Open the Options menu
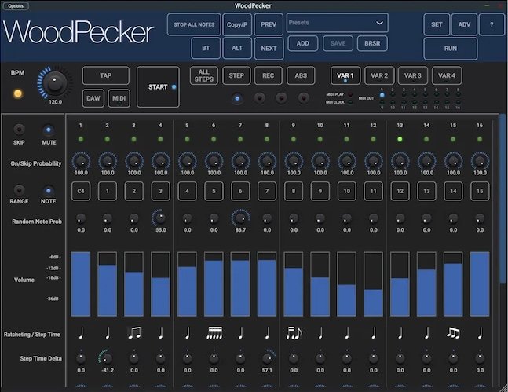Viewport: 508px width, 392px height. [16, 6]
